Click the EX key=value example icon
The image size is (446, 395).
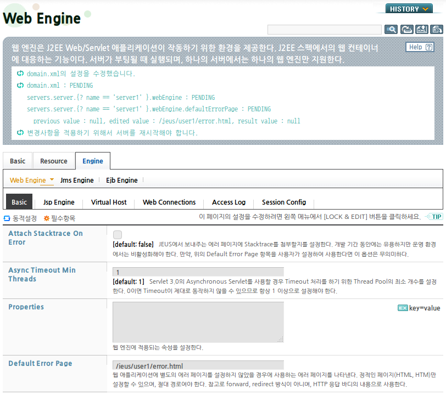click(x=403, y=308)
